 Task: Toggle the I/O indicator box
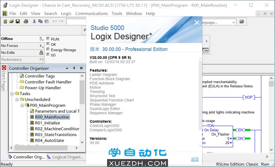[48, 55]
